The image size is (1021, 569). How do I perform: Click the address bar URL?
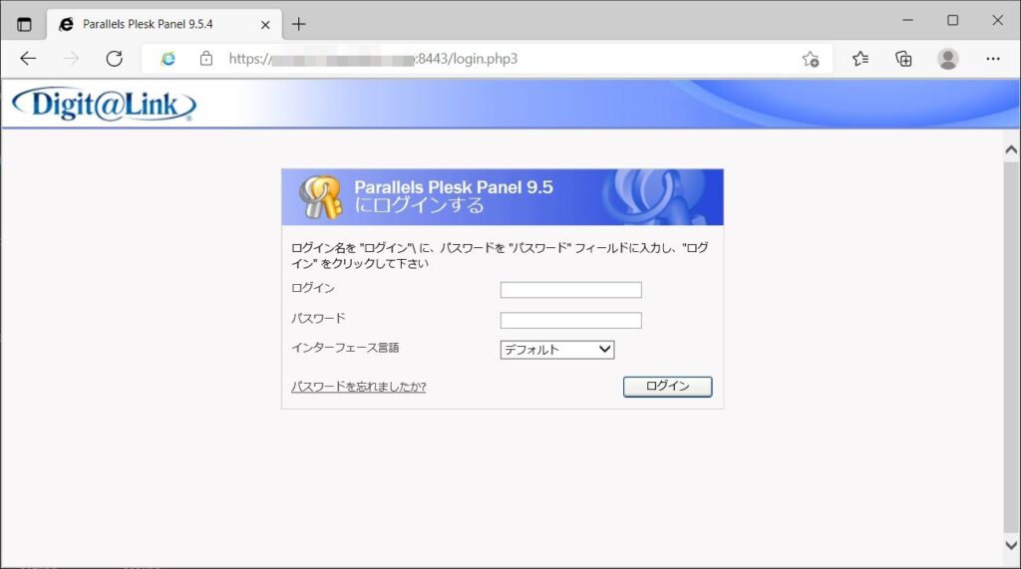pyautogui.click(x=373, y=59)
